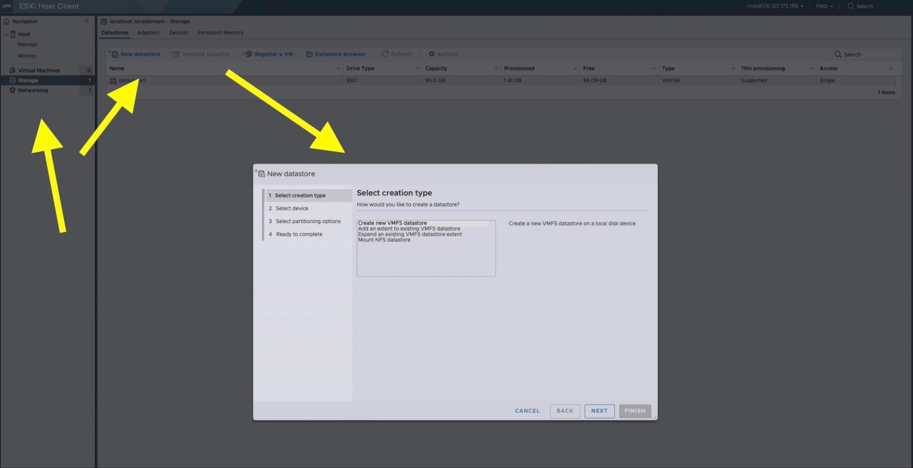Click the datastore1 row disk icon
913x468 pixels.
113,81
